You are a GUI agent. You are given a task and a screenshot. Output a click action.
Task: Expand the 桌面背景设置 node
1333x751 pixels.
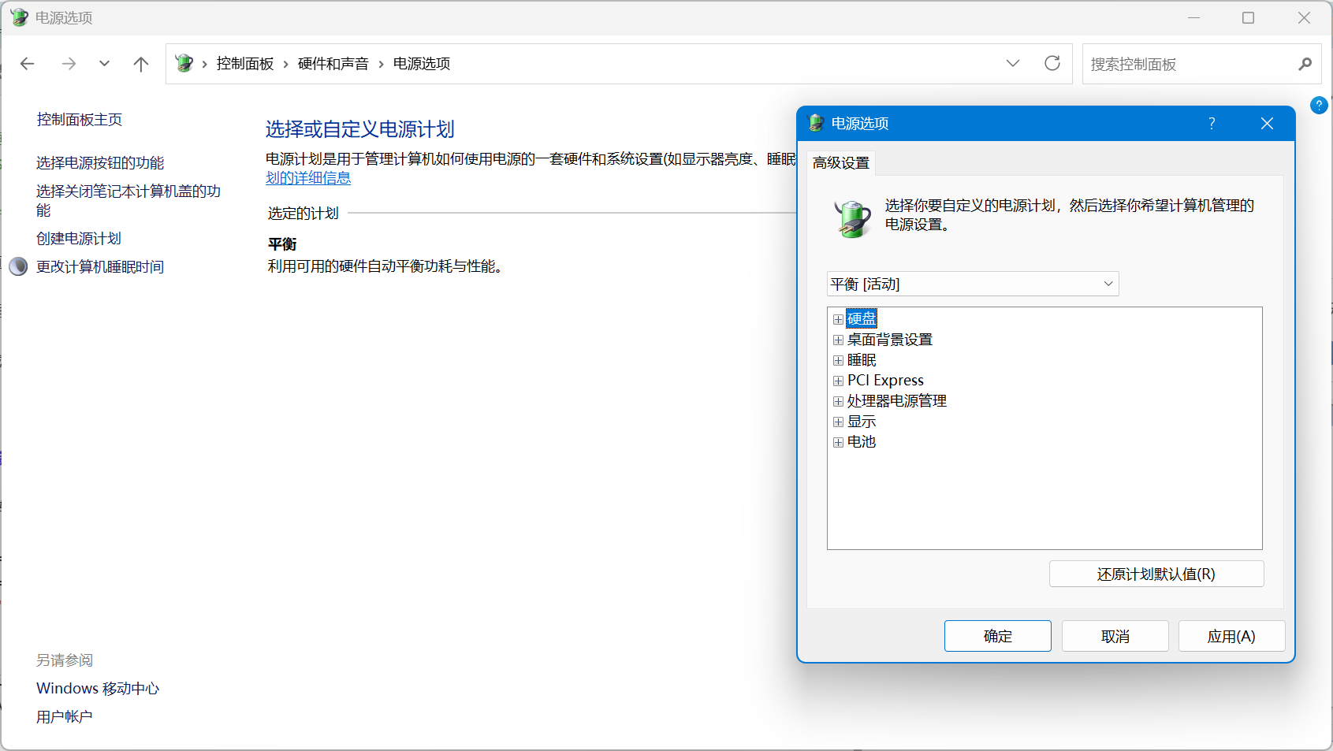(838, 340)
